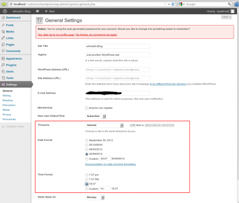Select the 7:37 pm time format
Screen dimensions: 239x203
tap(87, 175)
